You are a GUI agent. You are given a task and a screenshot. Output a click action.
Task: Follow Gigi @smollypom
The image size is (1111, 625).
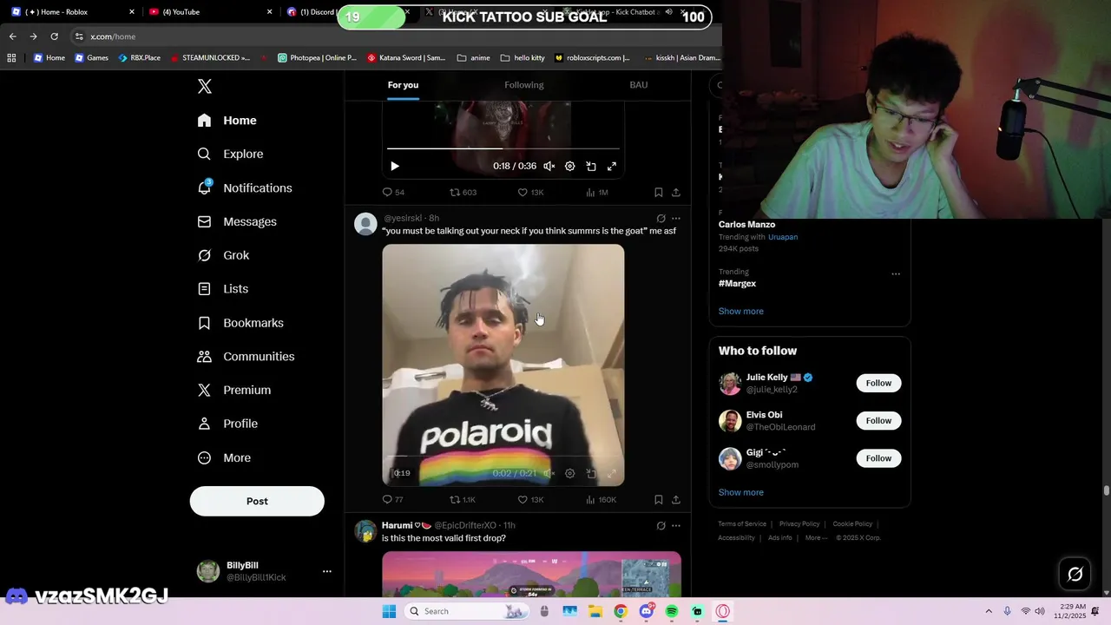click(x=878, y=458)
